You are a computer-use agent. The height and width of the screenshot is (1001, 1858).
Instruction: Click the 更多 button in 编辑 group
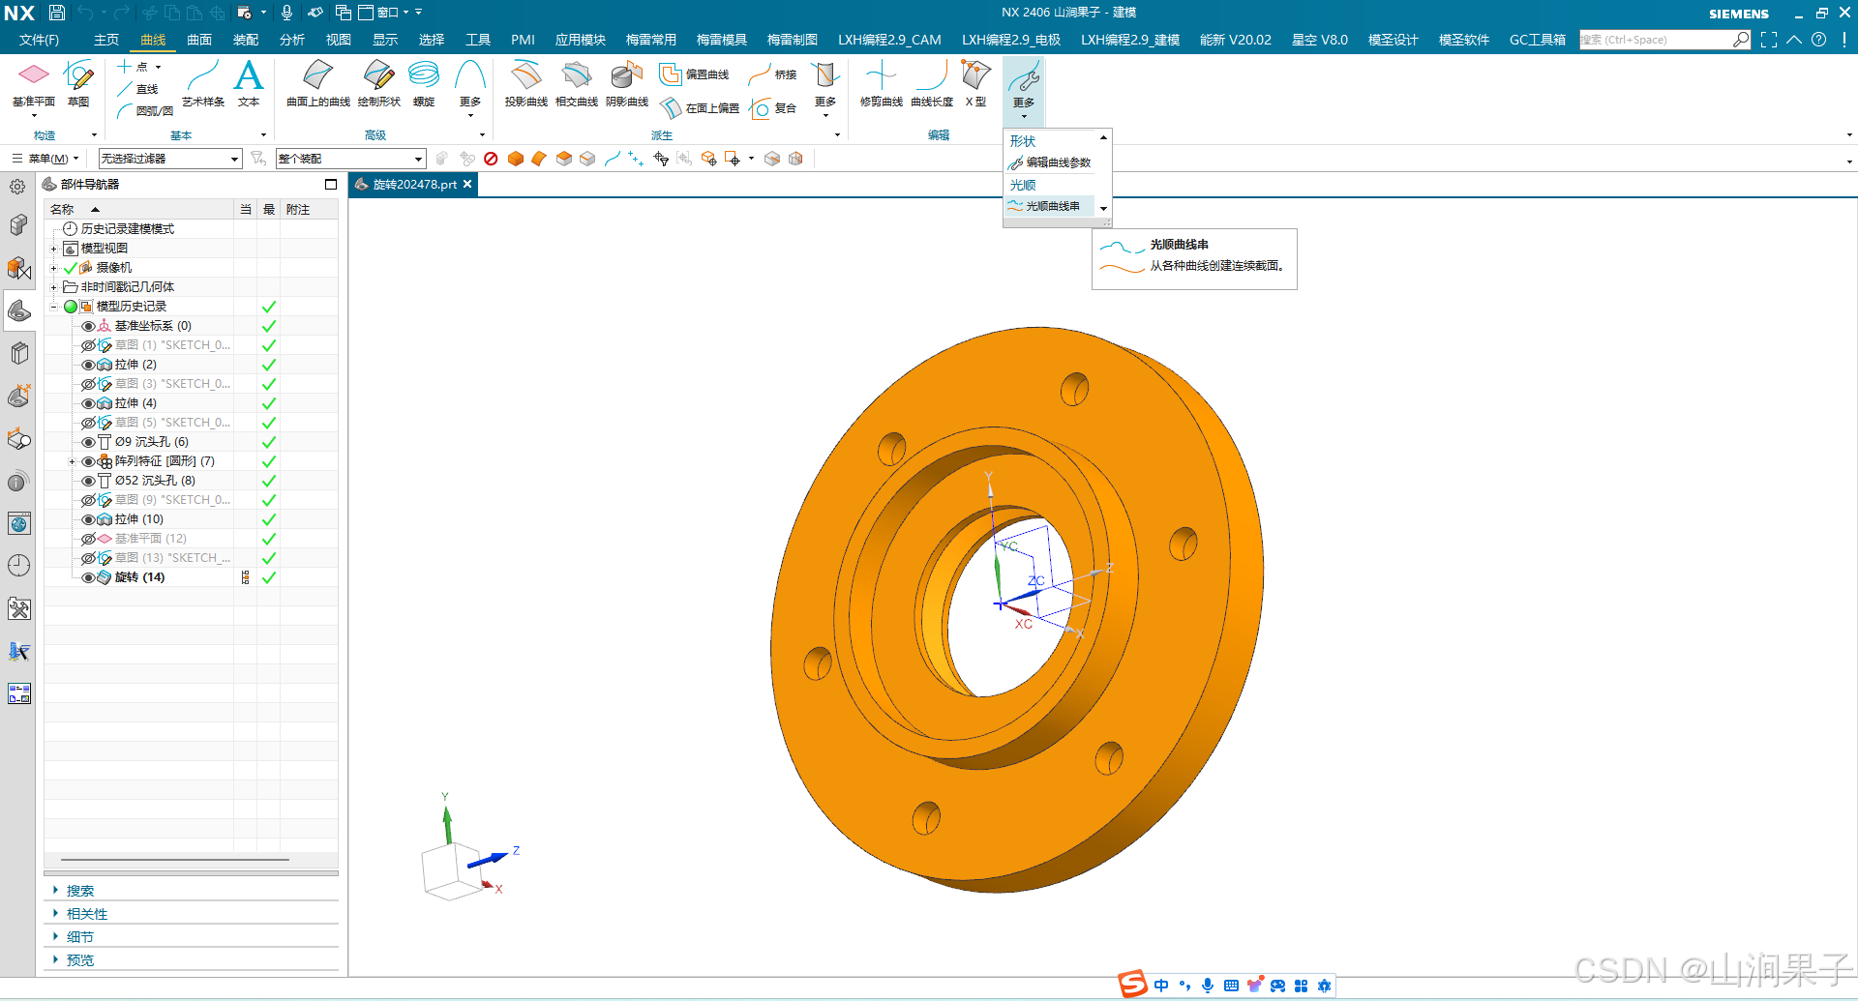tap(1023, 89)
